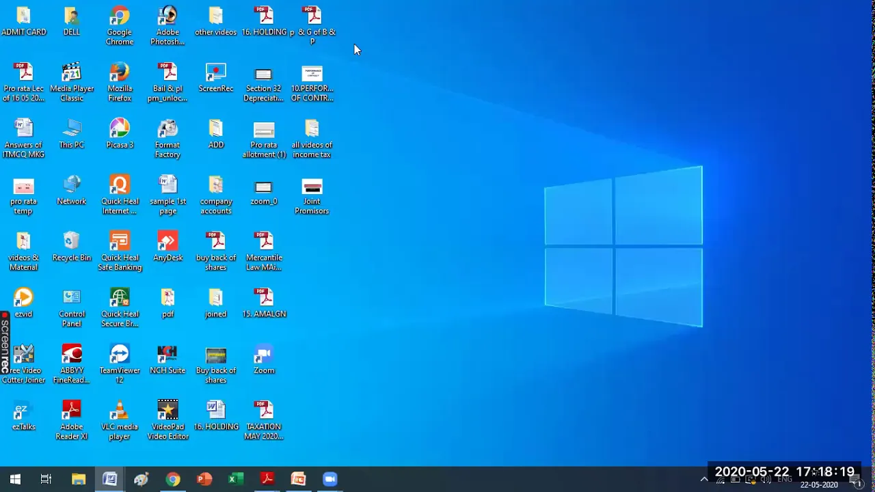Image resolution: width=875 pixels, height=492 pixels.
Task: Open Pro rata Lec PDF file
Action: click(x=23, y=83)
